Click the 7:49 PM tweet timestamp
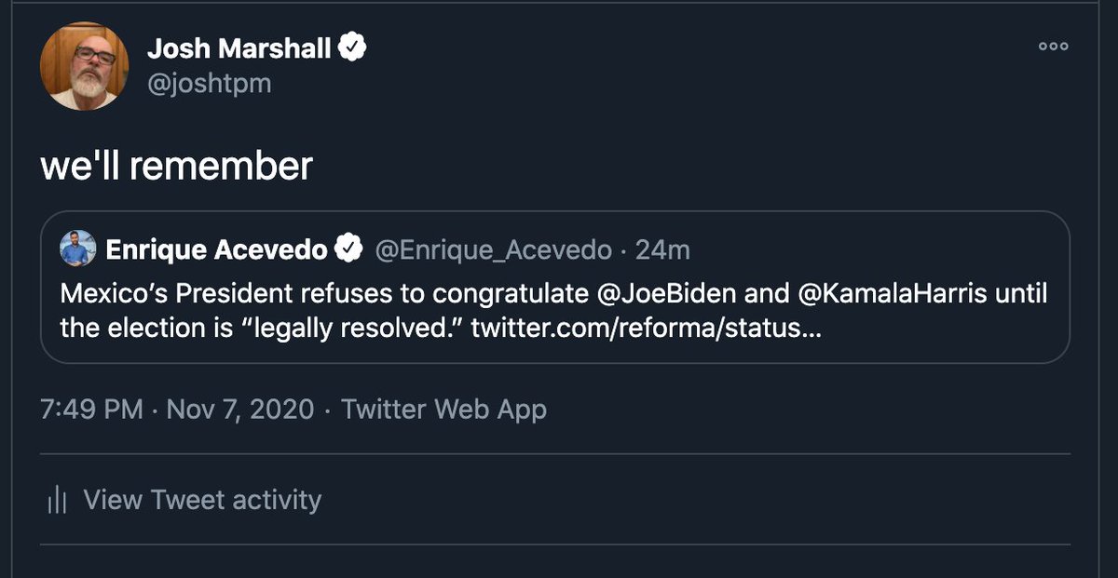This screenshot has height=578, width=1118. pyautogui.click(x=91, y=410)
